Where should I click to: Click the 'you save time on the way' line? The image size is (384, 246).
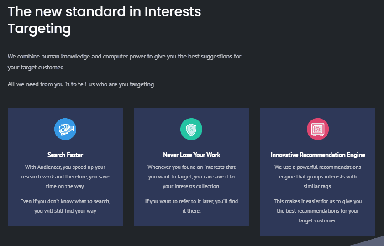tap(65, 186)
